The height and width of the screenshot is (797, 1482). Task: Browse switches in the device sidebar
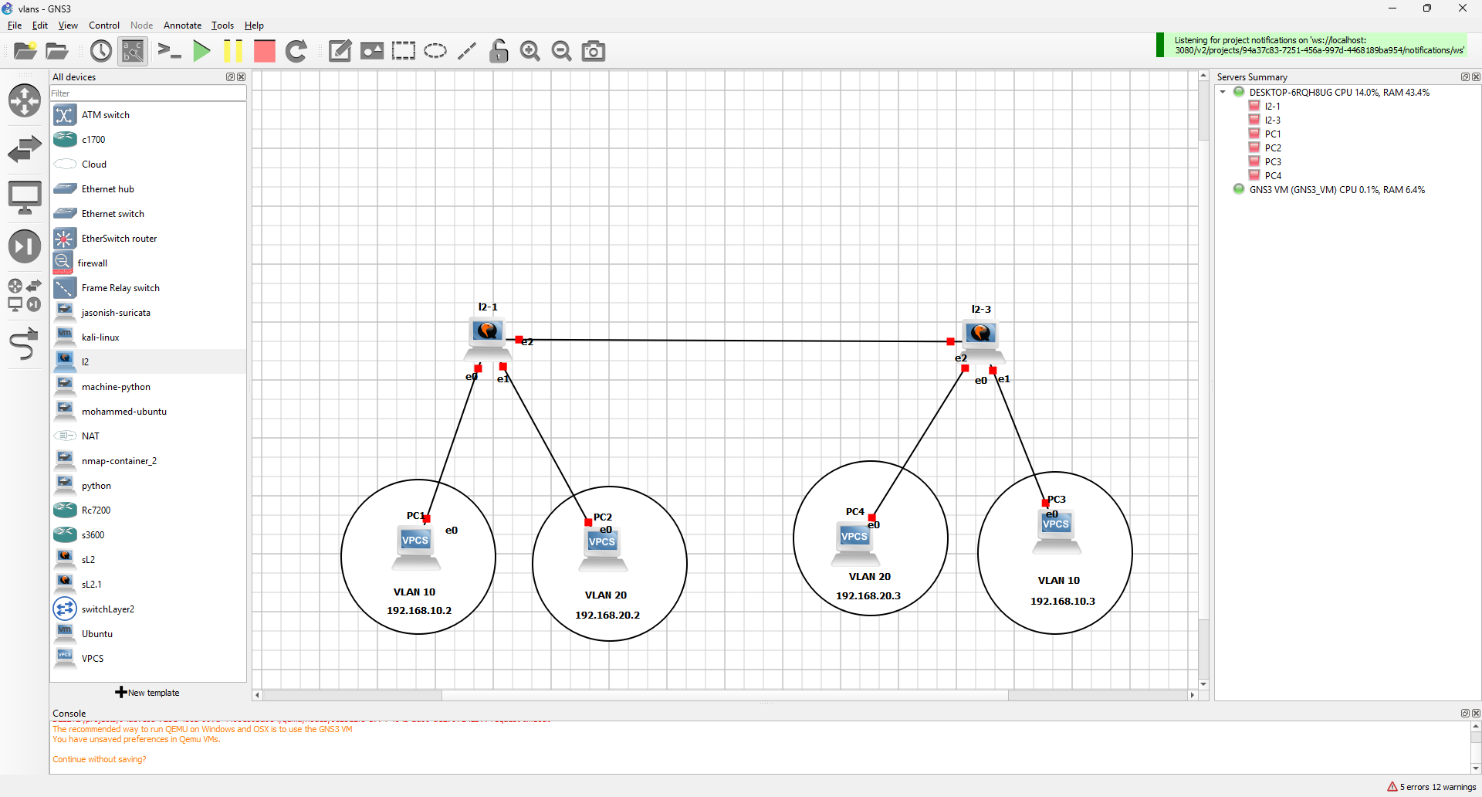click(25, 149)
